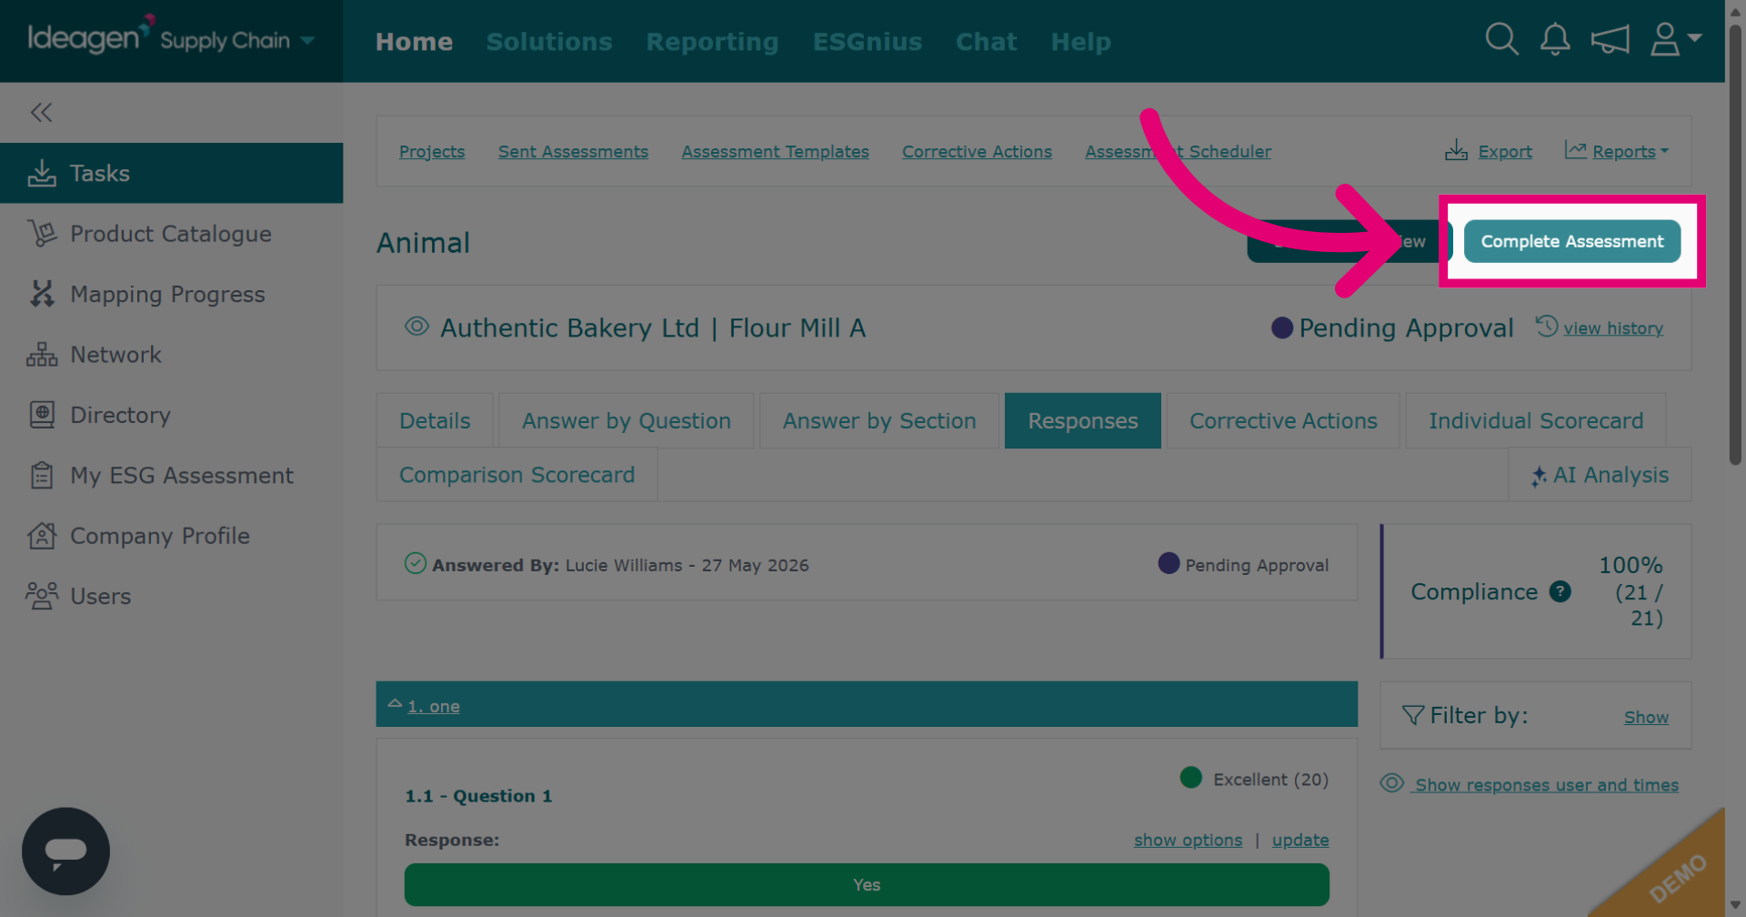Viewport: 1746px width, 917px height.
Task: Open My ESG Assessment in sidebar
Action: tap(171, 475)
